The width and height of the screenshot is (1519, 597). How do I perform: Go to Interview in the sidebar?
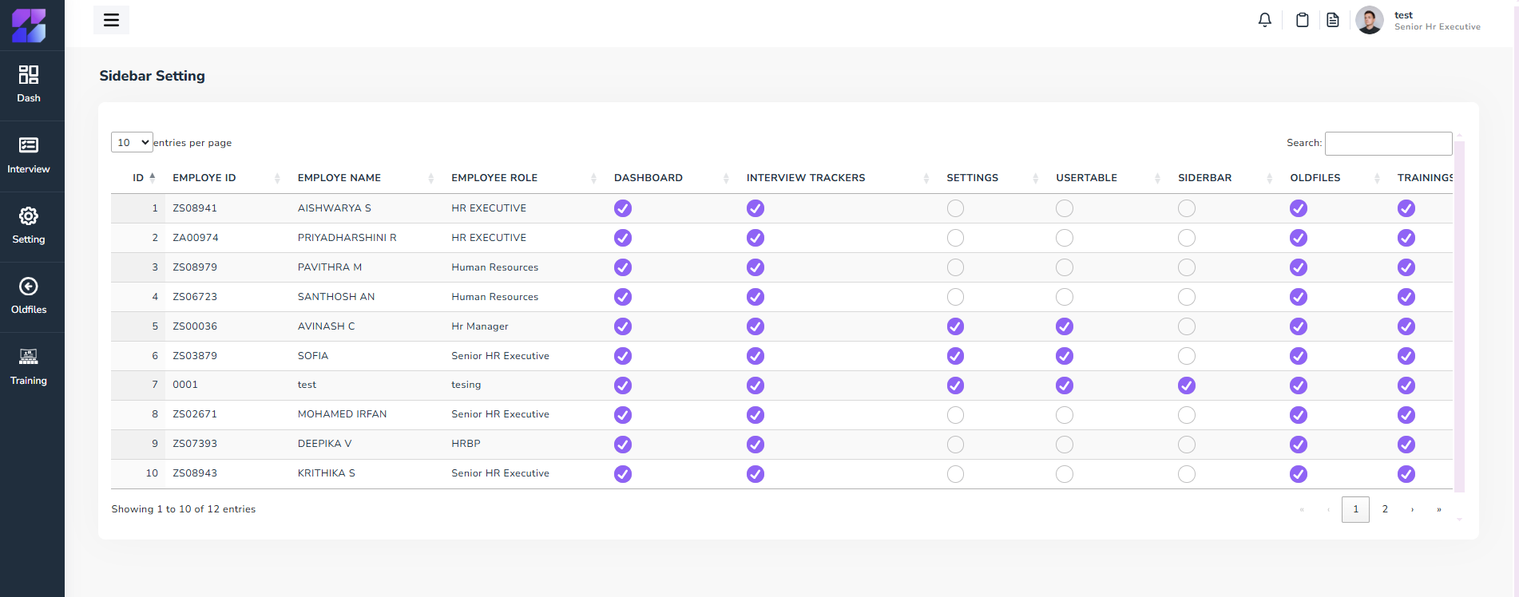point(29,156)
